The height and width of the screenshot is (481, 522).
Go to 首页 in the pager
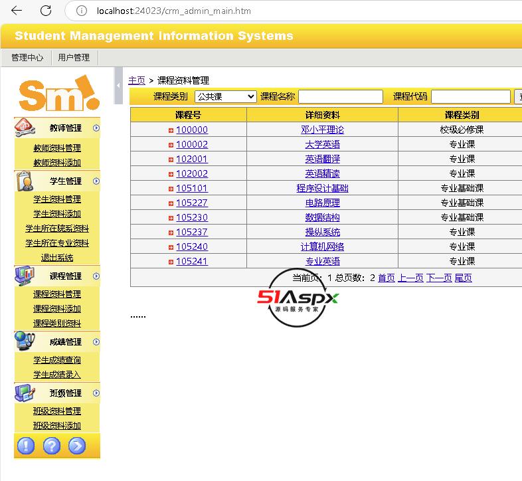click(387, 278)
